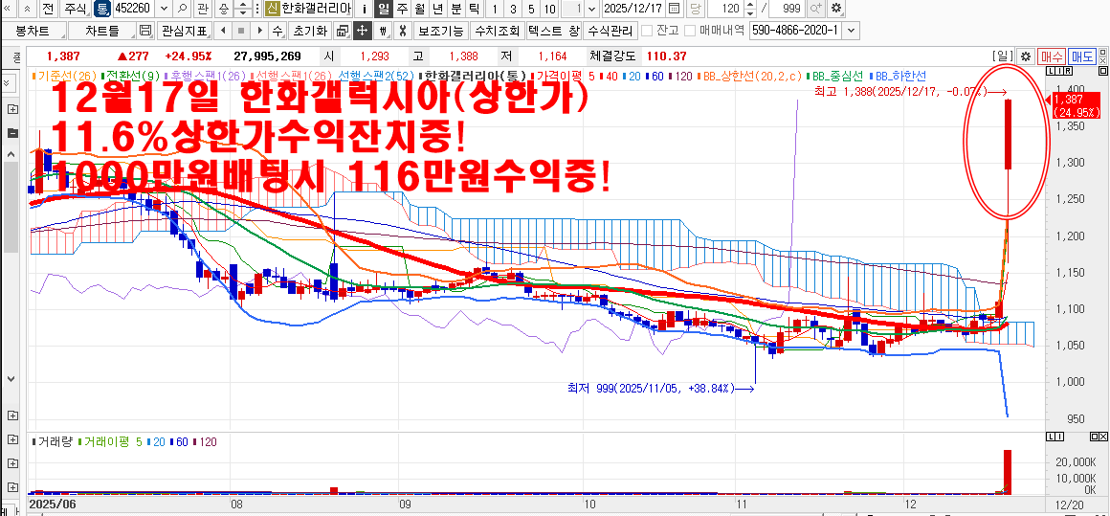Open the calendar date picker icon
1110x516 pixels.
675,9
